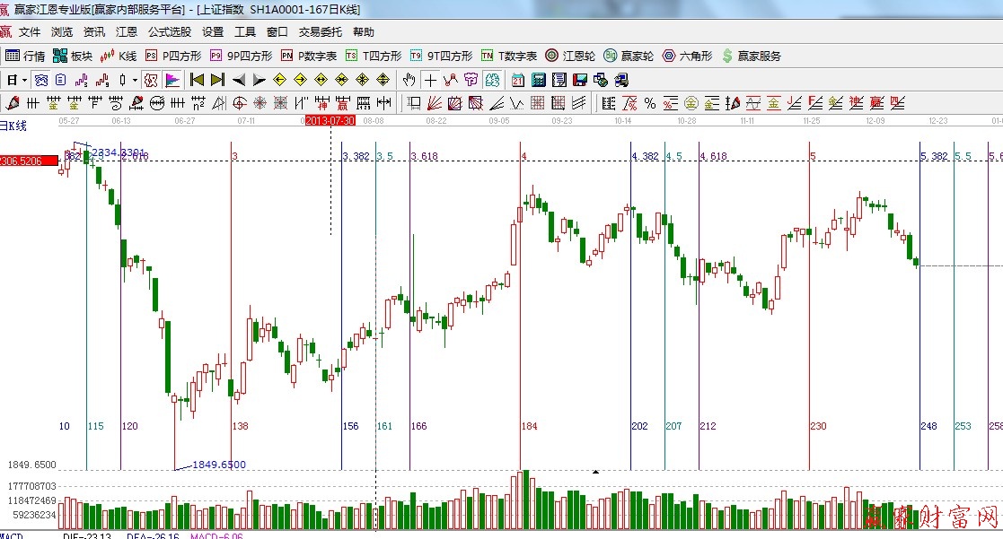Jump to first bar with skip-back arrow
This screenshot has height=539, width=1003.
[197, 80]
